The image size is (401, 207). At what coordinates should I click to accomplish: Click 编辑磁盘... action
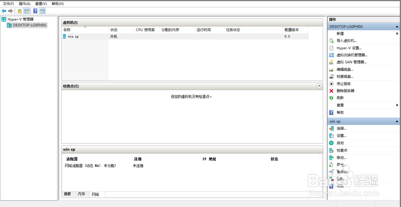coord(345,69)
